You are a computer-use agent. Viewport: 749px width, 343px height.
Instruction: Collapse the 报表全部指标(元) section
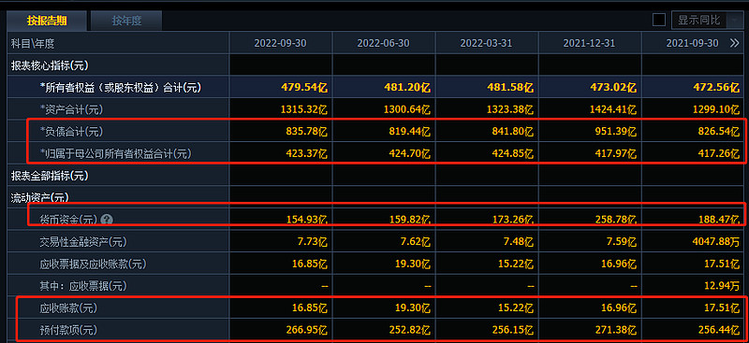[x=50, y=176]
